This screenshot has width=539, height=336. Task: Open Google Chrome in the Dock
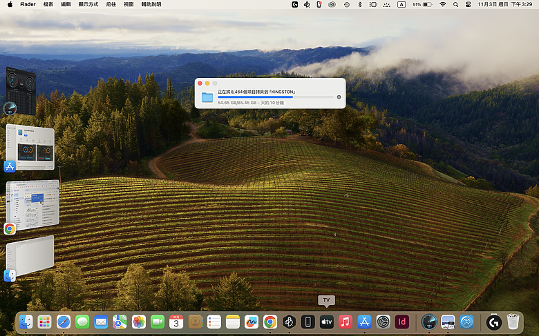tap(270, 322)
